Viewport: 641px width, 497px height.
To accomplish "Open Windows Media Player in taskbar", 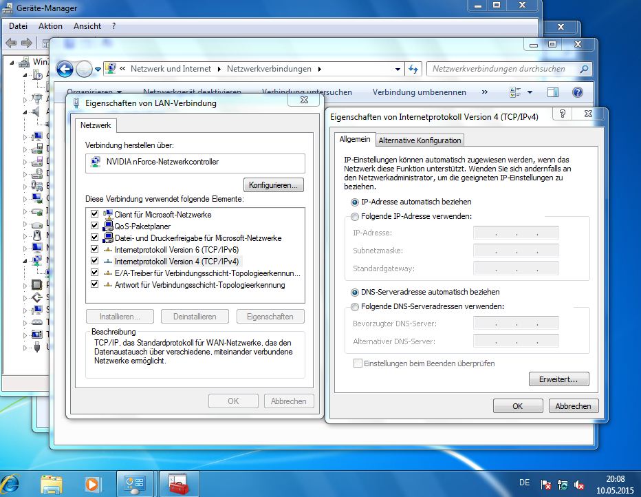I will pos(92,485).
